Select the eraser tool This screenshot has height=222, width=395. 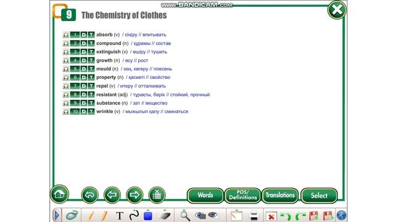(x=165, y=216)
